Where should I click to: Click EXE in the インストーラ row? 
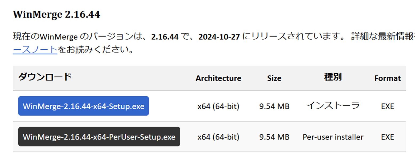[388, 107]
